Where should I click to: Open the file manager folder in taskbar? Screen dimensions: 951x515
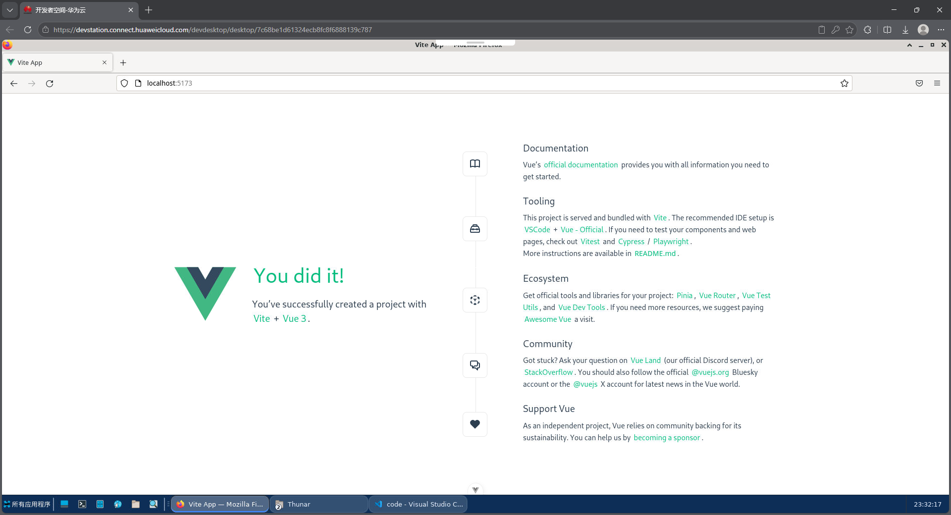tap(136, 504)
